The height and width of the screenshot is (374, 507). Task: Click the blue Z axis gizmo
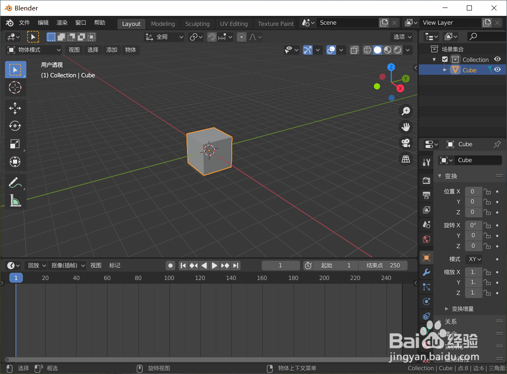click(391, 67)
